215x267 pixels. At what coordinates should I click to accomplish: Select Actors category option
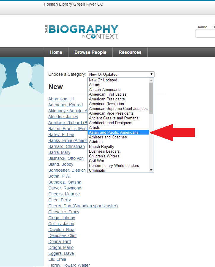(x=118, y=85)
